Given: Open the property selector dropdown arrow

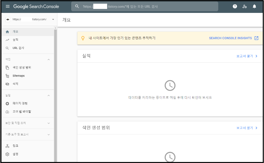Looking at the screenshot, I should click(53, 19).
